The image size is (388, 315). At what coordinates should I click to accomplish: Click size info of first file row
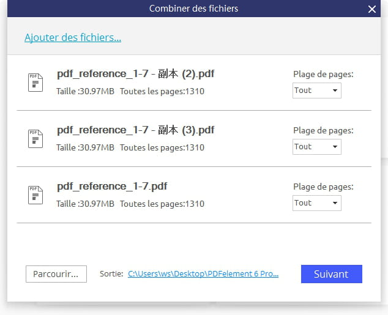[85, 91]
